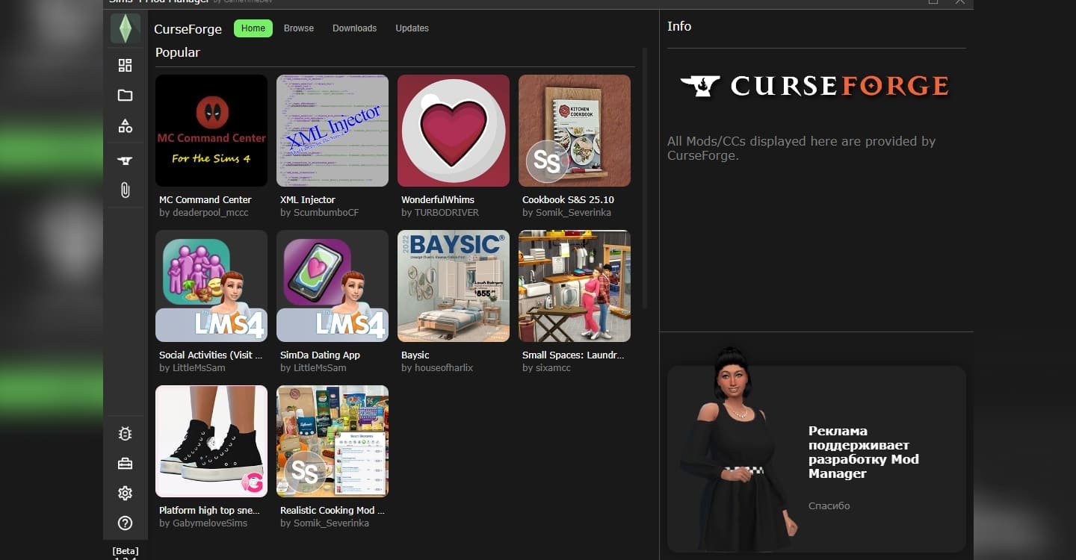Switch to the Updates tab
This screenshot has width=1076, height=560.
(x=412, y=28)
